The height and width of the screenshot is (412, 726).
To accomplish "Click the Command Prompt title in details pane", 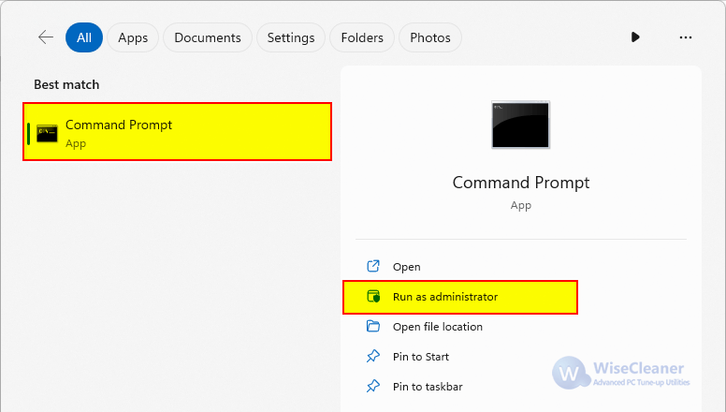I will [x=521, y=183].
